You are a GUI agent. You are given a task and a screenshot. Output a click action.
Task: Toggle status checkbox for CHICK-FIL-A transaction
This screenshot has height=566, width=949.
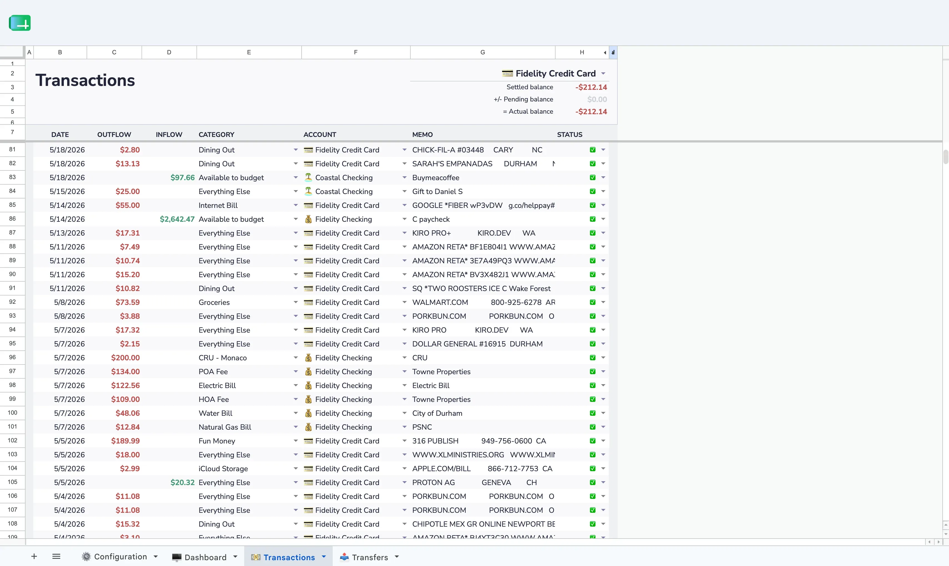[592, 150]
